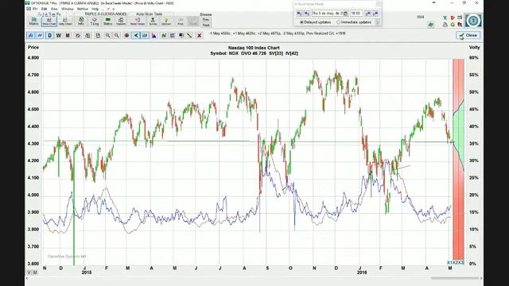Click the large OptionVue dollar logo
Screen dimensions: 509x286
(473, 21)
